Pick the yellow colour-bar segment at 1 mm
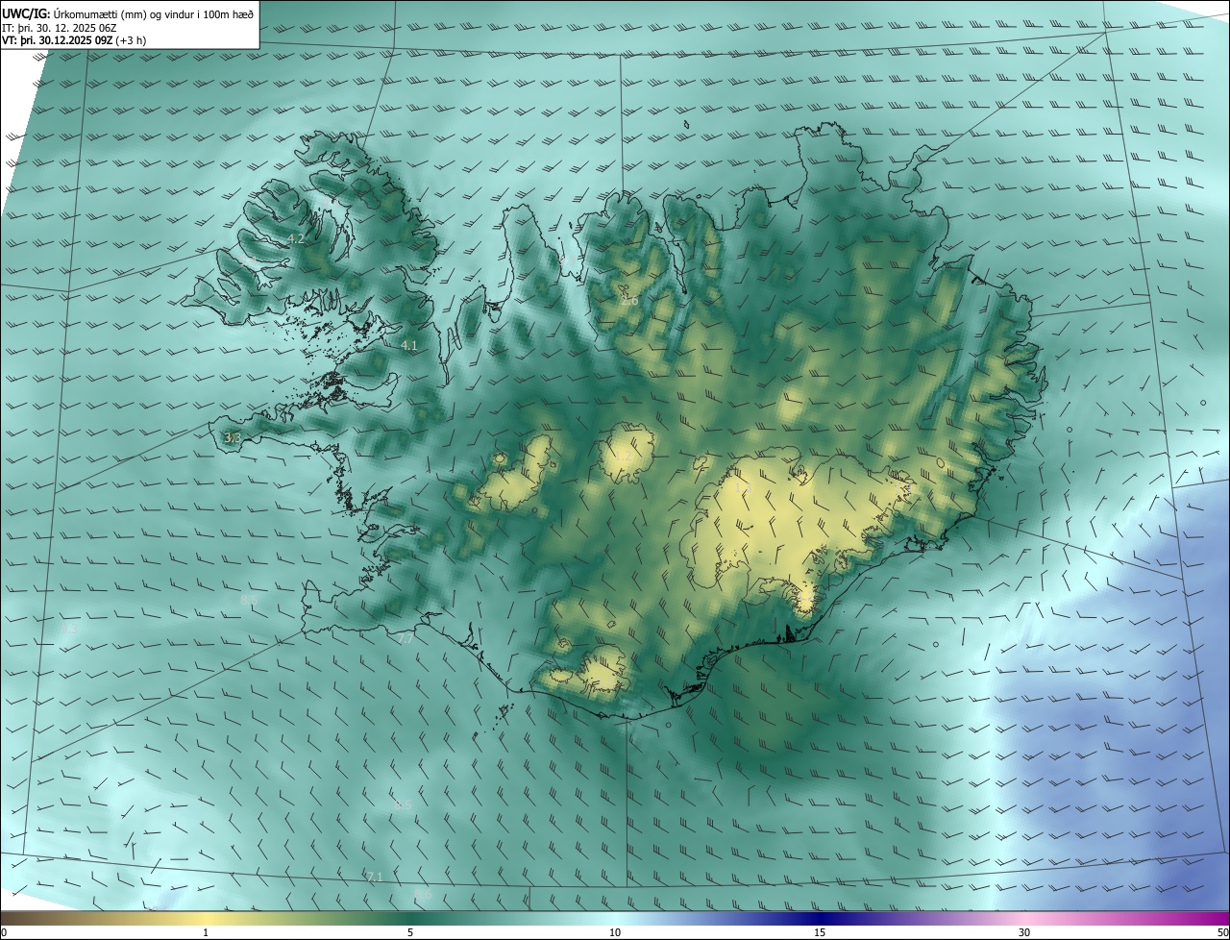Viewport: 1230px width, 940px height. [x=206, y=918]
